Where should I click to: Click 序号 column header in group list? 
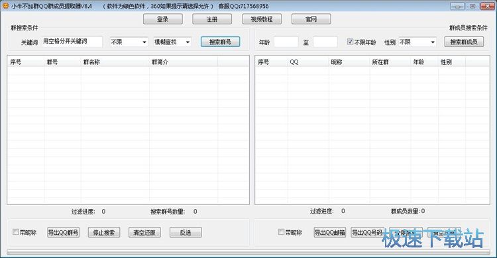click(26, 62)
